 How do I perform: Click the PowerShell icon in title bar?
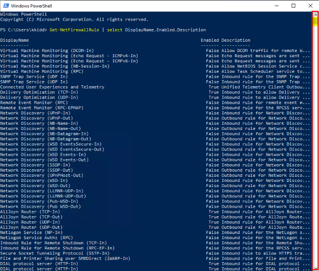6,6
